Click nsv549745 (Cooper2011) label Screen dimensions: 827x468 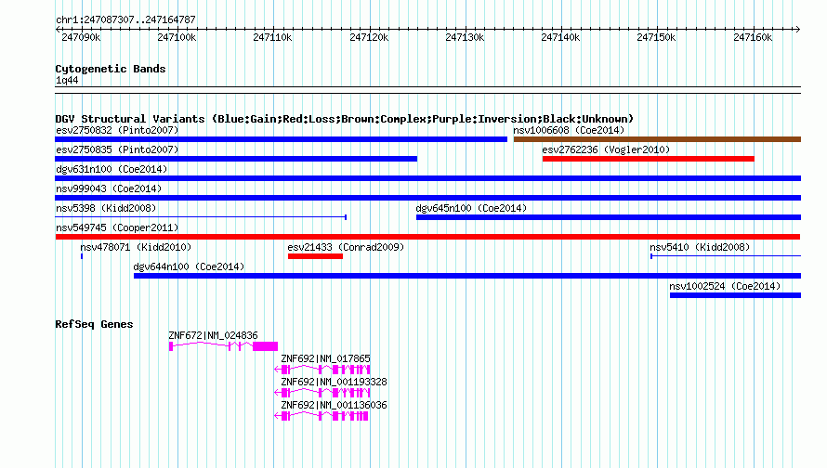(x=117, y=227)
